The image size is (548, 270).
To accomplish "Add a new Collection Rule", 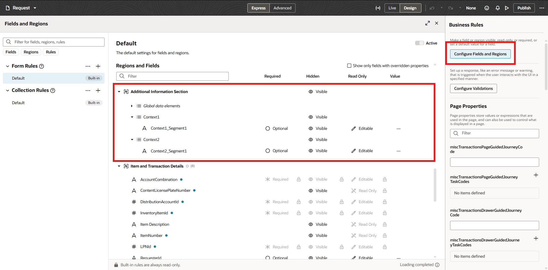I will 98,90.
